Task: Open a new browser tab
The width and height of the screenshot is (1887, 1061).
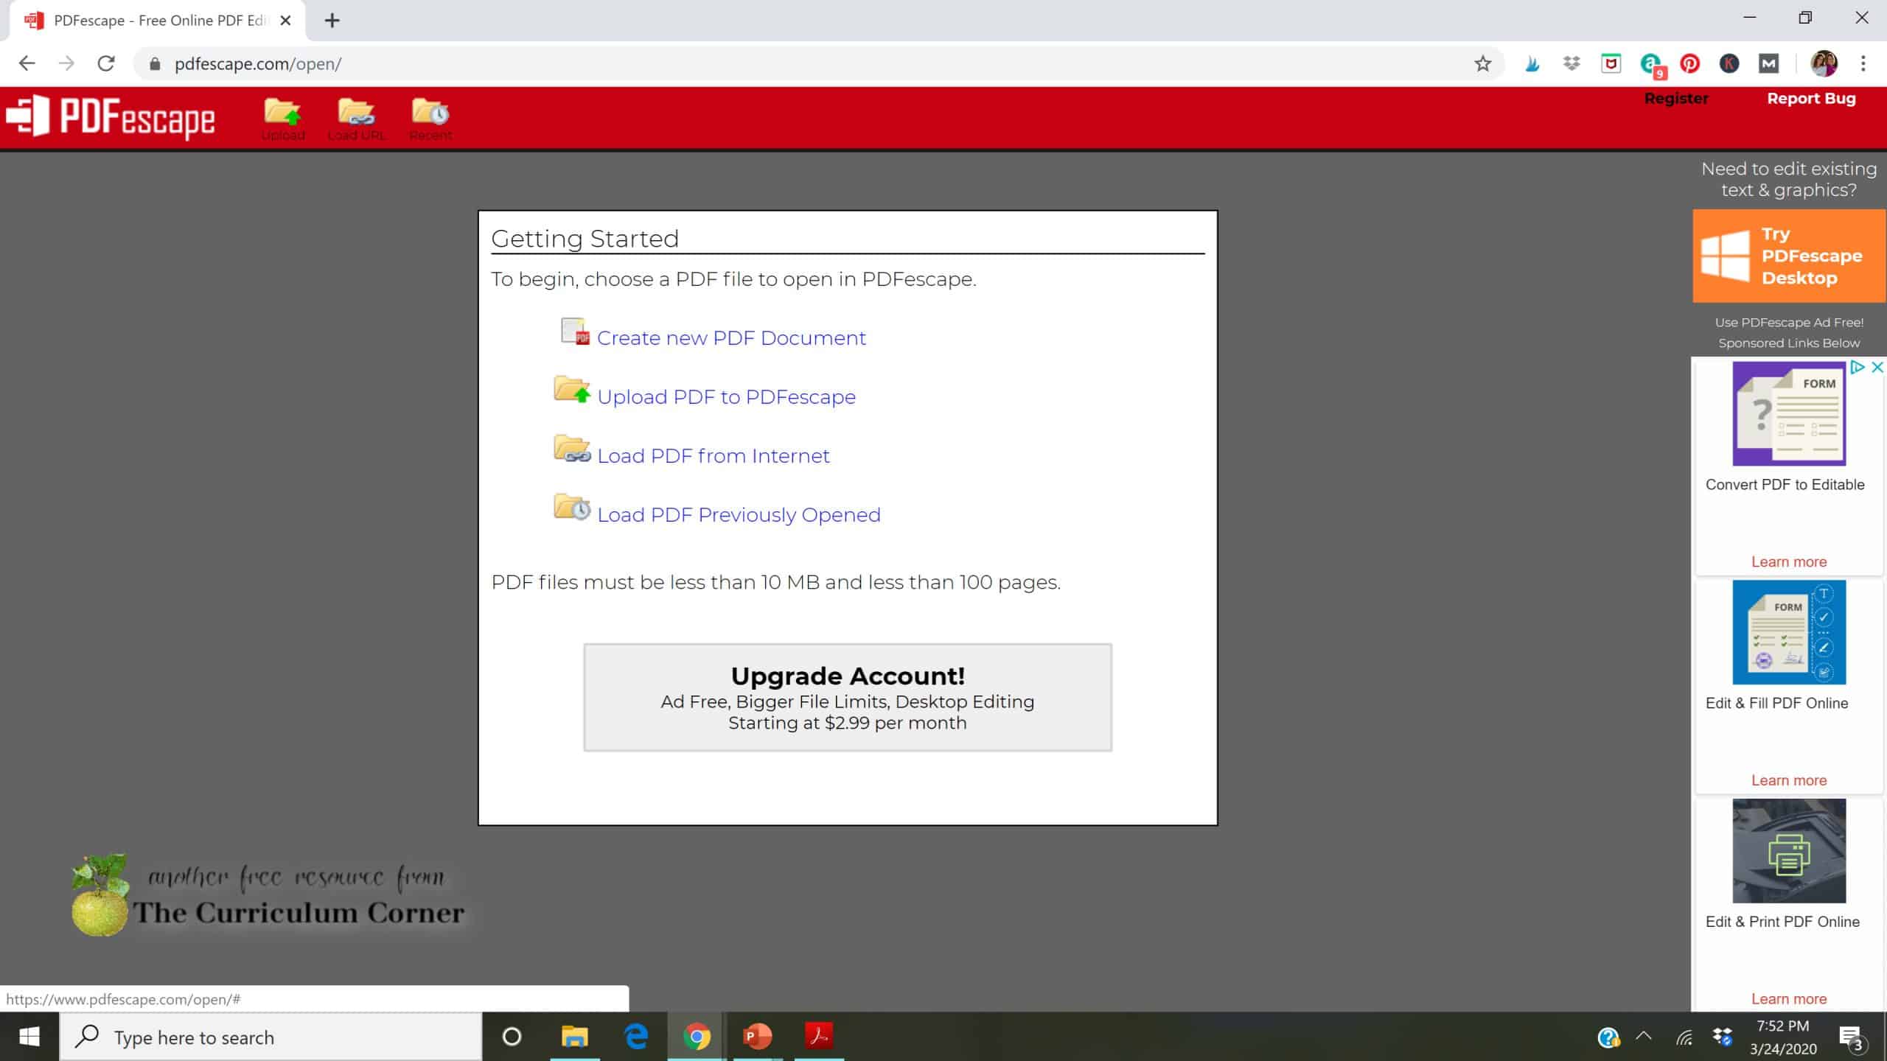Action: pyautogui.click(x=332, y=21)
